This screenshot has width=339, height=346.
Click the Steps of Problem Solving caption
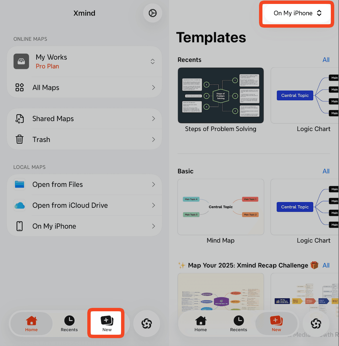(x=221, y=129)
